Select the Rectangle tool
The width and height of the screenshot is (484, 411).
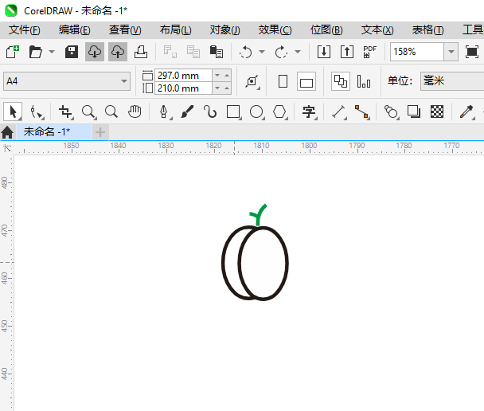point(233,112)
